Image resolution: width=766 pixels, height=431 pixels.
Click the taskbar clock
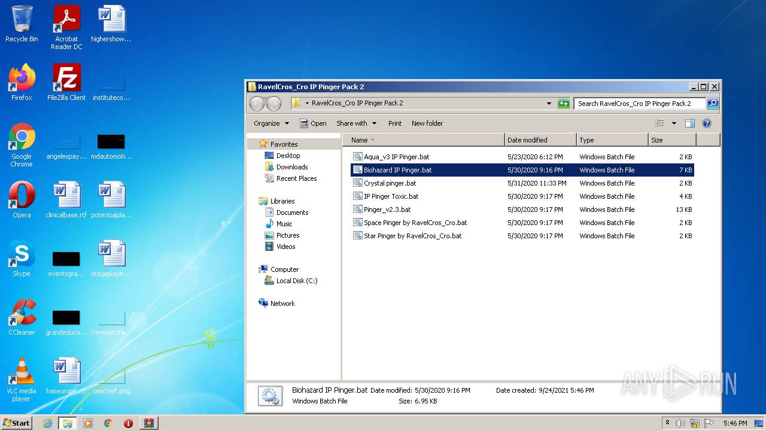[735, 423]
